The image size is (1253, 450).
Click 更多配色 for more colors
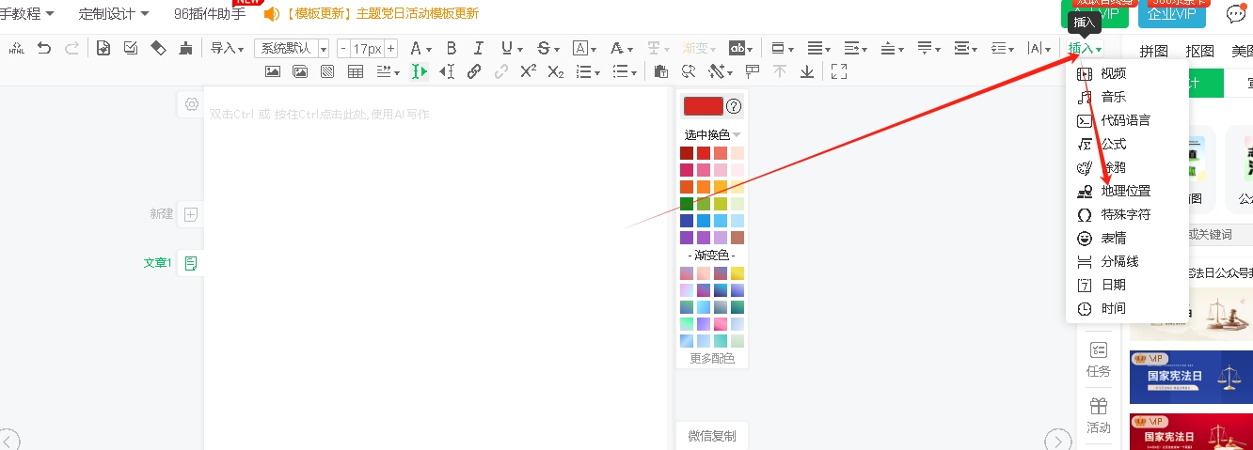[712, 358]
